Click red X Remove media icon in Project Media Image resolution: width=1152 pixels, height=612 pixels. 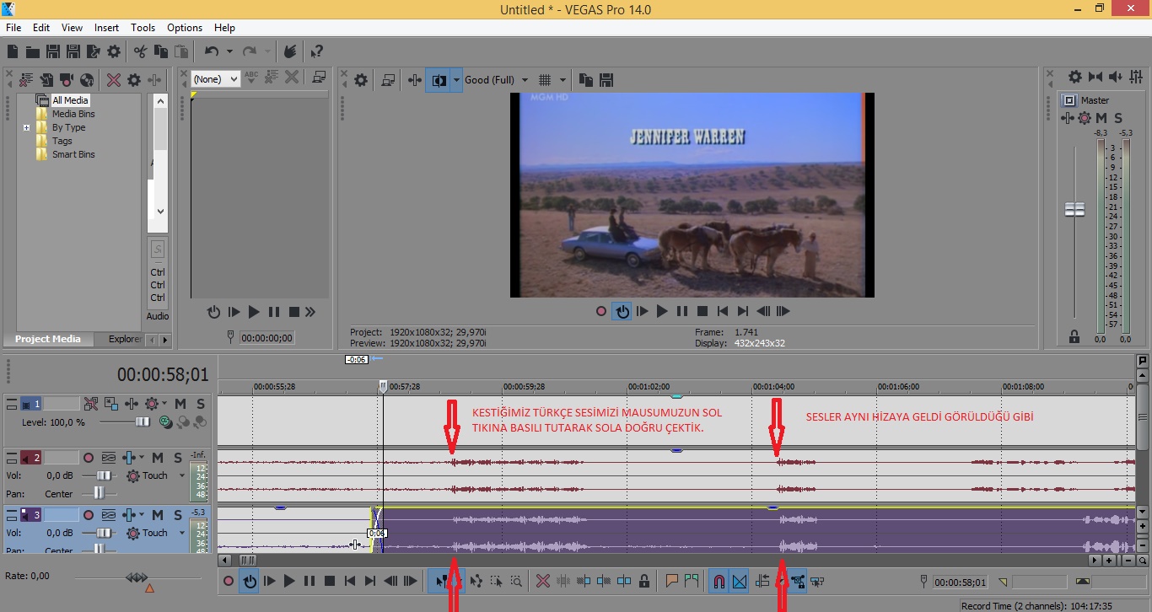(x=114, y=80)
